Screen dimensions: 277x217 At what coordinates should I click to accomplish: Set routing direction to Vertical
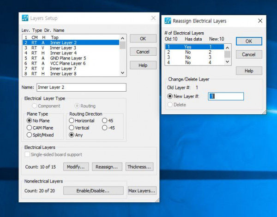coord(72,128)
